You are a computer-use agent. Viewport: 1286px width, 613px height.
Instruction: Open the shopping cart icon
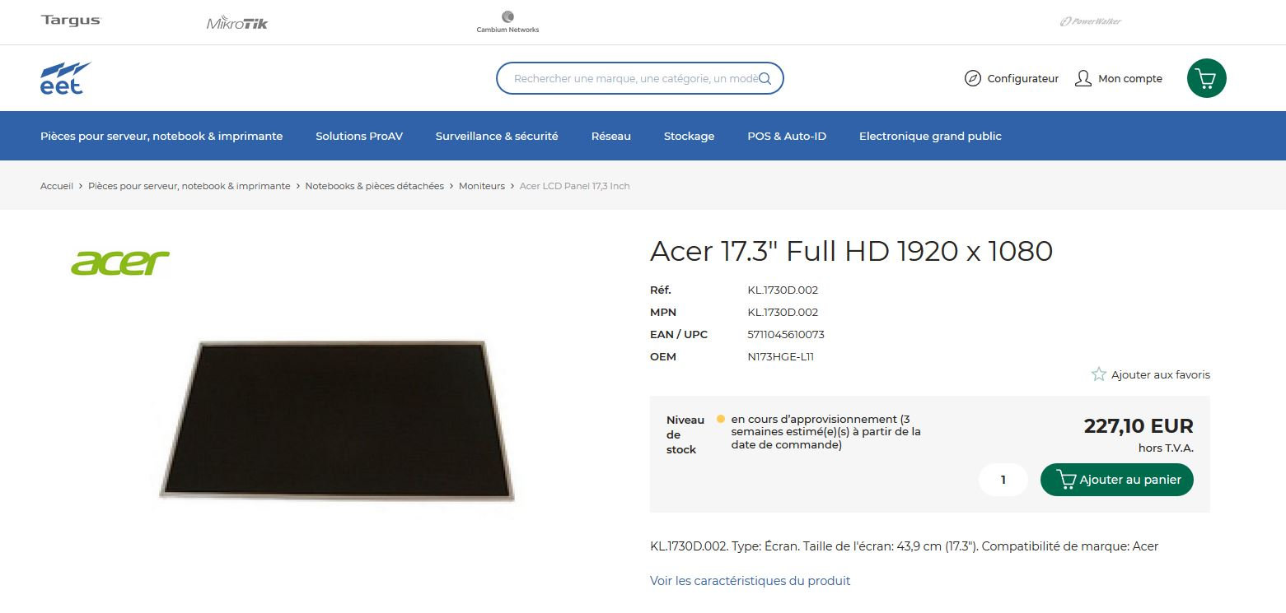(x=1206, y=79)
